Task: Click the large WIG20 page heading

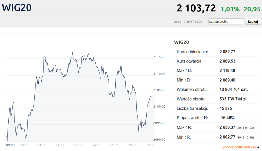Action: click(x=17, y=8)
